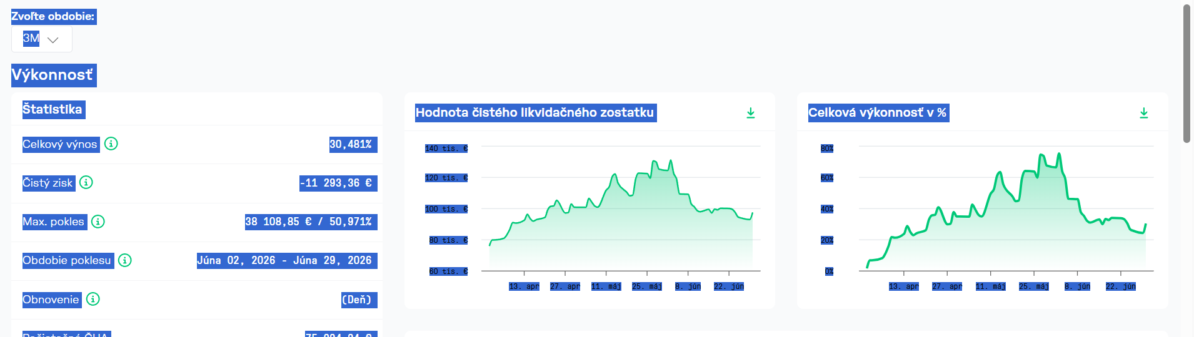The width and height of the screenshot is (1194, 337).
Task: Click info icon next to Max. pokles
Action: (98, 222)
